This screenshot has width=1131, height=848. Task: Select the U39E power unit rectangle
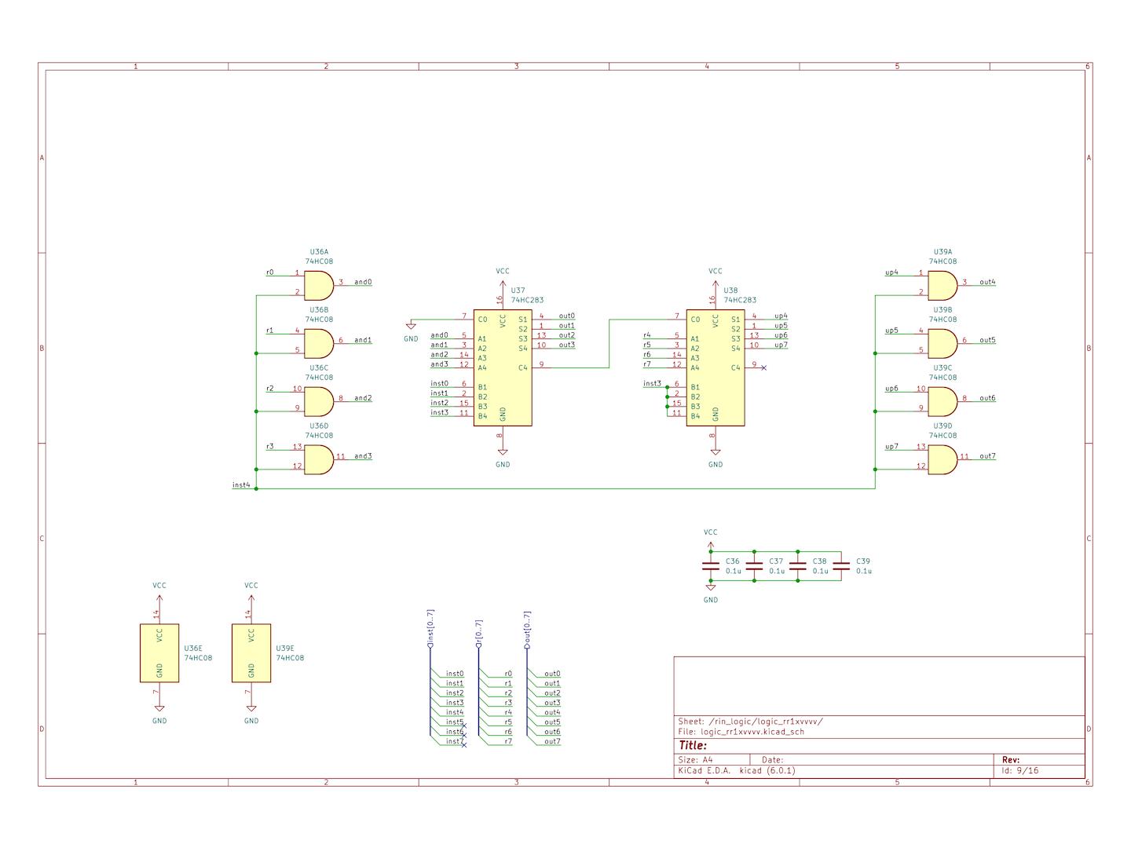pyautogui.click(x=251, y=653)
